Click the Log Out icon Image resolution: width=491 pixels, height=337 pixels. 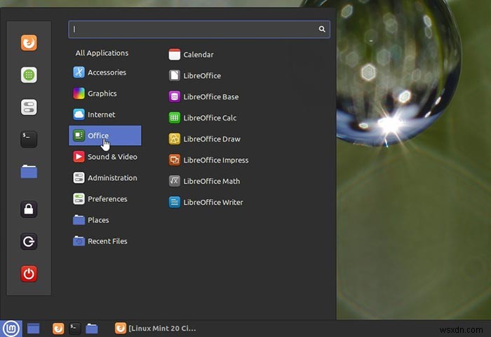click(x=29, y=241)
